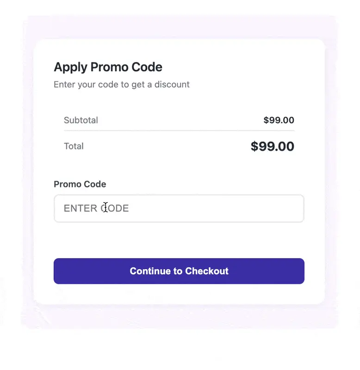Click the Promo Code field label
The height and width of the screenshot is (370, 360).
80,184
